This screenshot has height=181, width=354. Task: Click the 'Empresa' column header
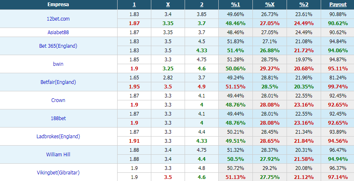pos(58,5)
